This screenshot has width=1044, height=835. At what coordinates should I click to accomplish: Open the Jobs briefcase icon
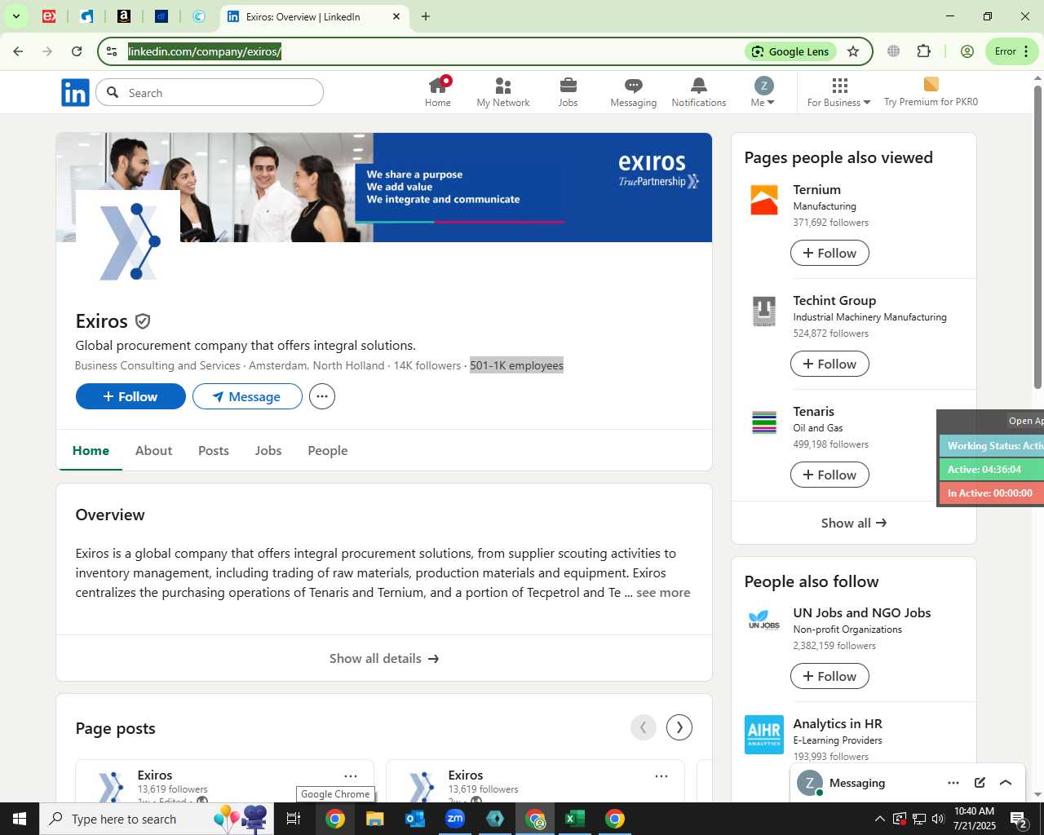568,92
